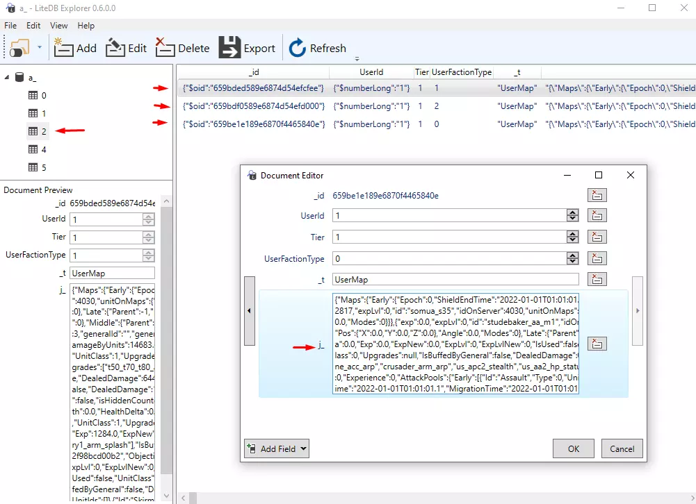Remove the _t field in Document Editor
Screen dimensions: 696x504
pos(597,280)
